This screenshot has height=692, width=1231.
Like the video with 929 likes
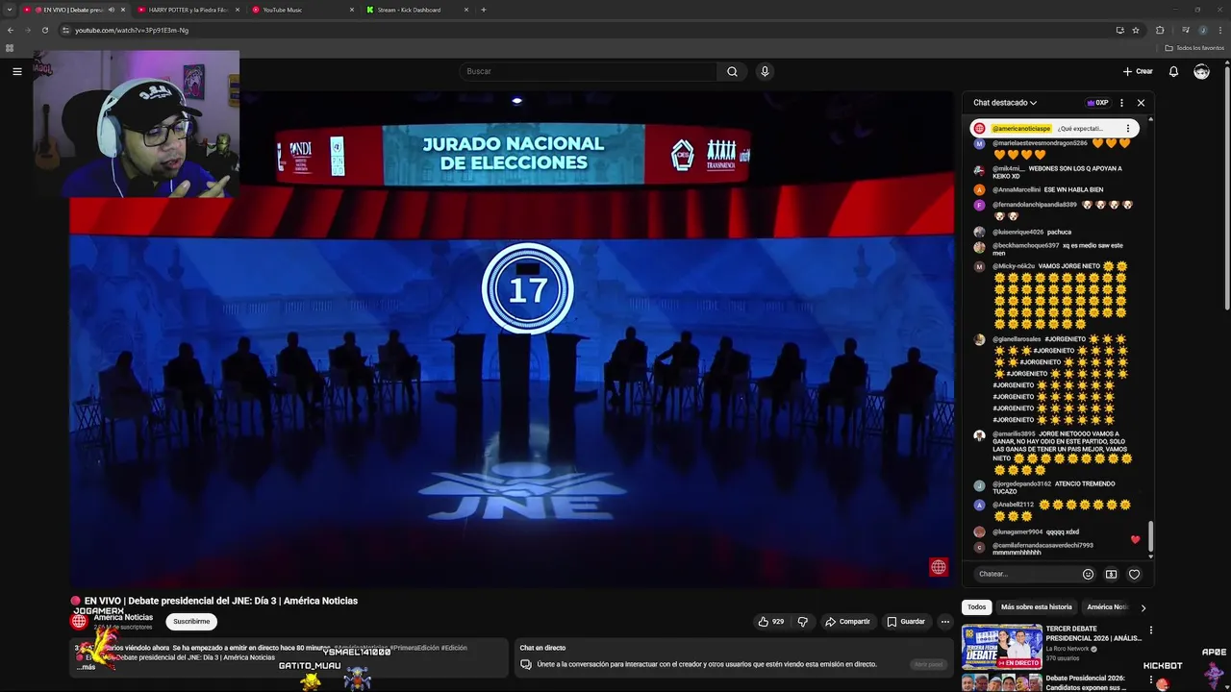point(771,622)
